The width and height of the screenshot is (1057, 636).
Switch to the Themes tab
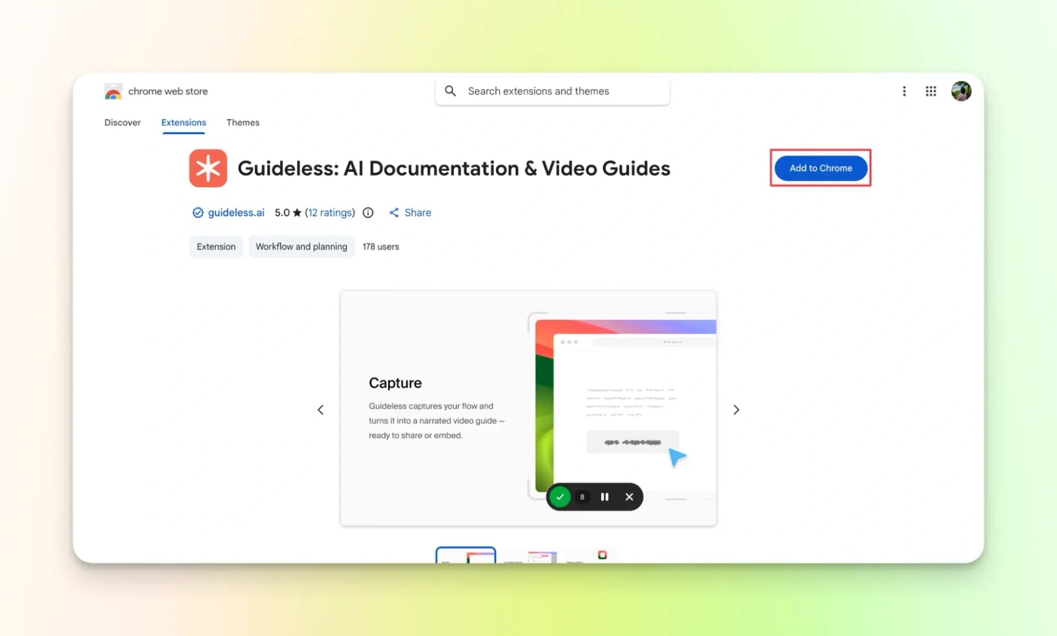pos(243,122)
